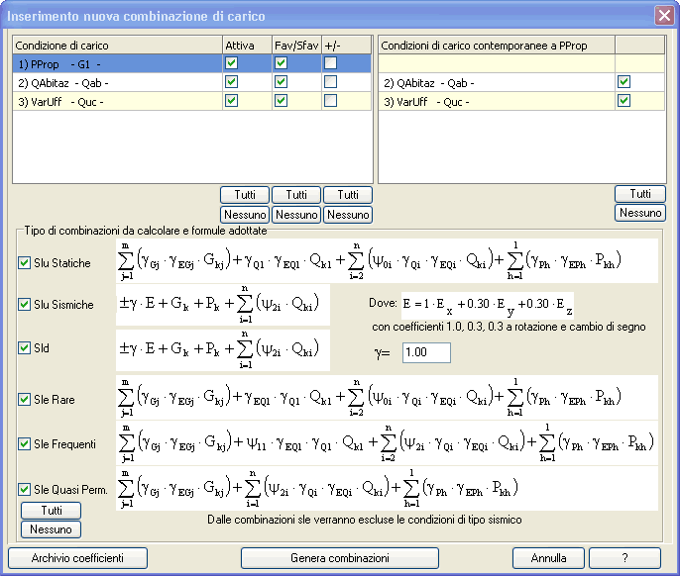The height and width of the screenshot is (576, 680).
Task: Click Nessuno under the +/- column
Action: coord(348,214)
